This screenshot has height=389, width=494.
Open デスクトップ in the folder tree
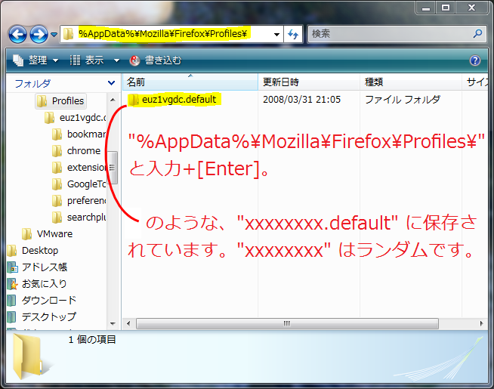pos(42,316)
